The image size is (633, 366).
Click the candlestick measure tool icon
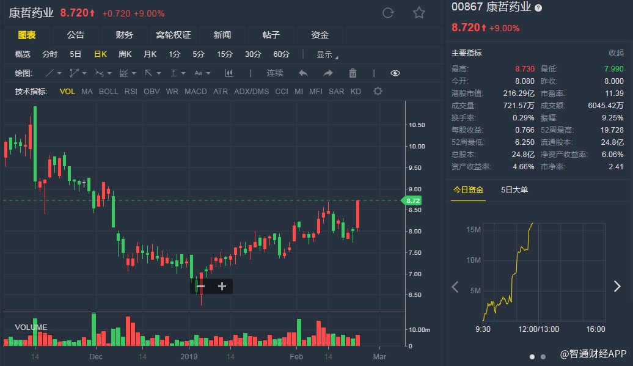coord(230,73)
